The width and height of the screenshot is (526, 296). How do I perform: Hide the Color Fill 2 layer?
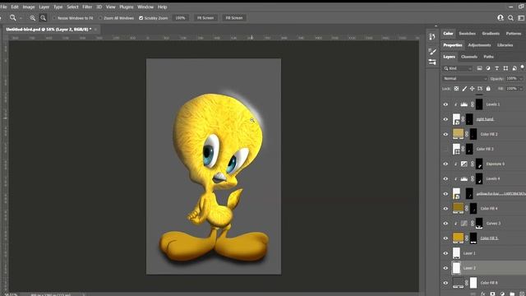[x=445, y=134]
